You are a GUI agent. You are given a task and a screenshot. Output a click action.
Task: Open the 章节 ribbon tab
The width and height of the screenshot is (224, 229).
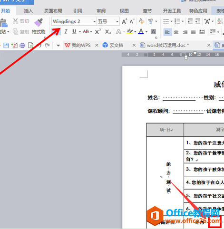[x=147, y=11]
